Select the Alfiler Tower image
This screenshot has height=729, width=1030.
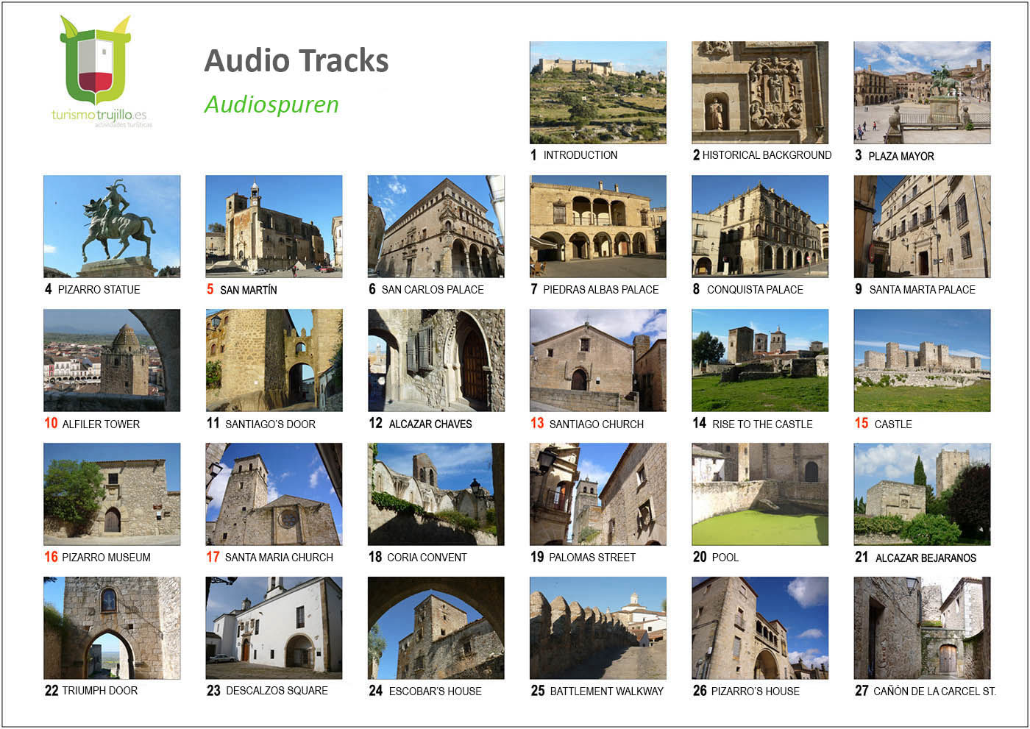[112, 360]
